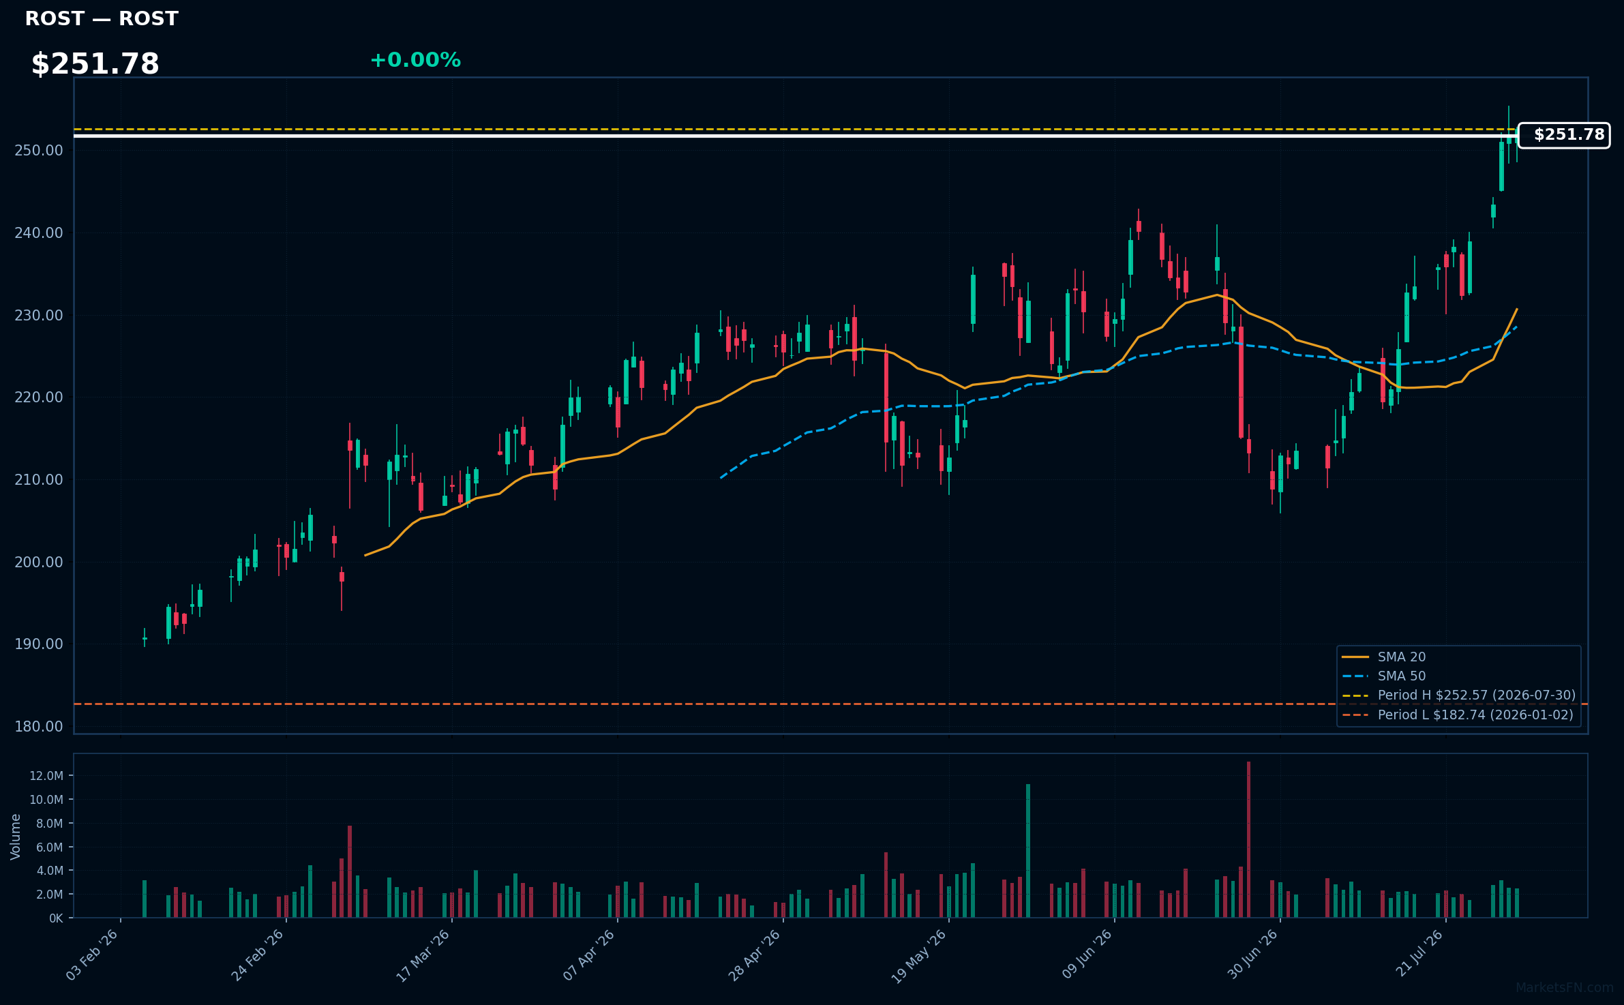Viewport: 1624px width, 1005px height.
Task: Click the Volume axis label
Action: point(16,837)
